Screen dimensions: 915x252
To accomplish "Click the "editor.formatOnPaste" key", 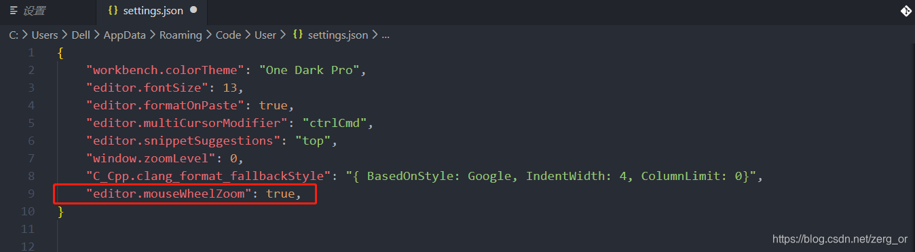I will [x=165, y=105].
